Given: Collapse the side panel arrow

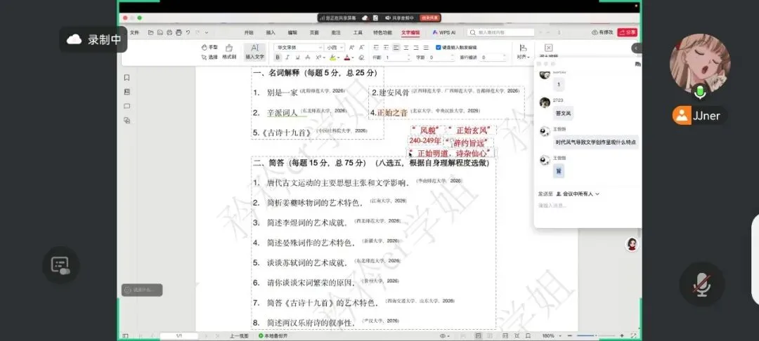Looking at the screenshot, I should click(x=636, y=48).
